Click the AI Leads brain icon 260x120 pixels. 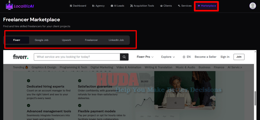coord(112,6)
